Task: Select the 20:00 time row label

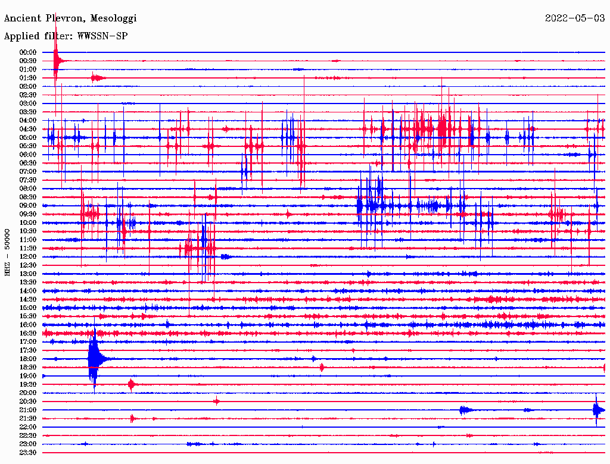Action: click(28, 393)
